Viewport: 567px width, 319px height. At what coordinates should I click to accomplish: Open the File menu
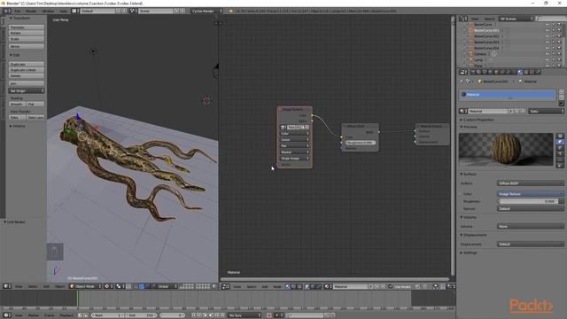18,12
